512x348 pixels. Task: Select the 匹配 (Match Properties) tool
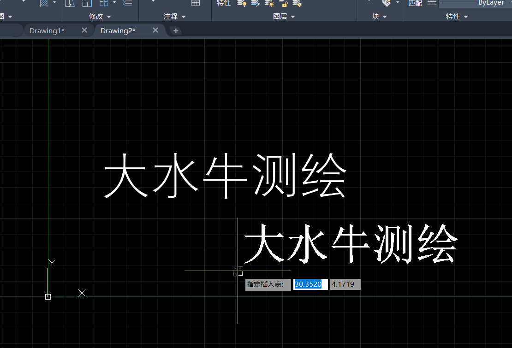(x=414, y=3)
